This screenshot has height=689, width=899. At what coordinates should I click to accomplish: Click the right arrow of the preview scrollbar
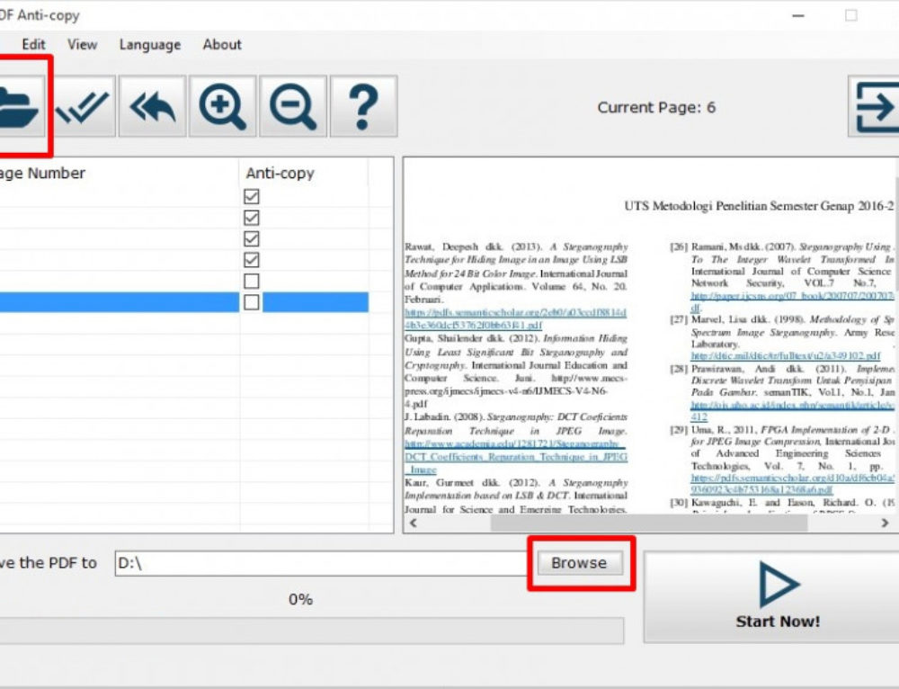[884, 523]
